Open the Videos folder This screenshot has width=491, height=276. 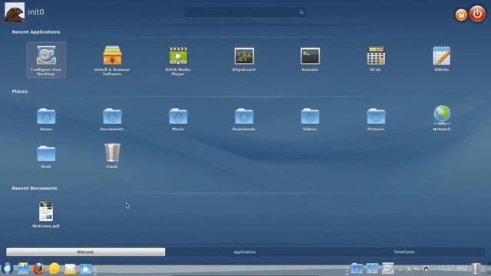310,120
